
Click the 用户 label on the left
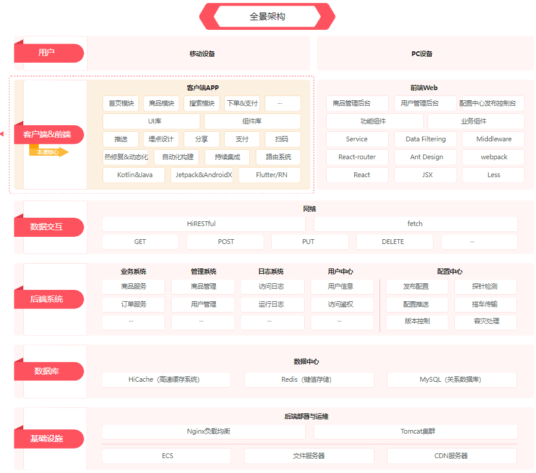(49, 53)
